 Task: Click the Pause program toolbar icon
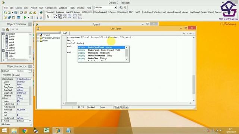point(32,17)
